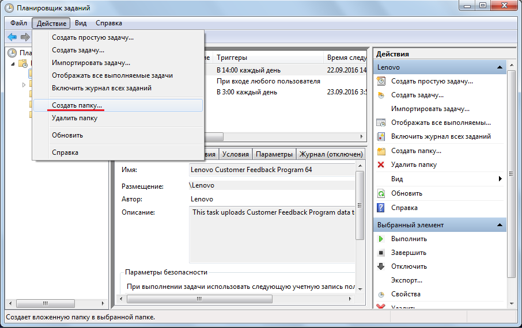The height and width of the screenshot is (328, 522).
Task: Click the red X 'Удалить папку' icon
Action: (381, 165)
